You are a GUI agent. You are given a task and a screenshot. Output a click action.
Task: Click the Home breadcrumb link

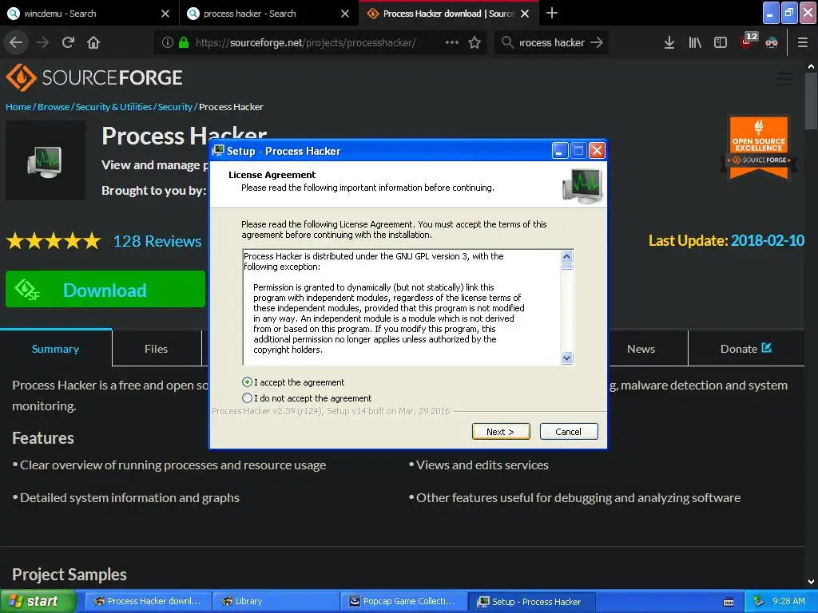[x=18, y=107]
